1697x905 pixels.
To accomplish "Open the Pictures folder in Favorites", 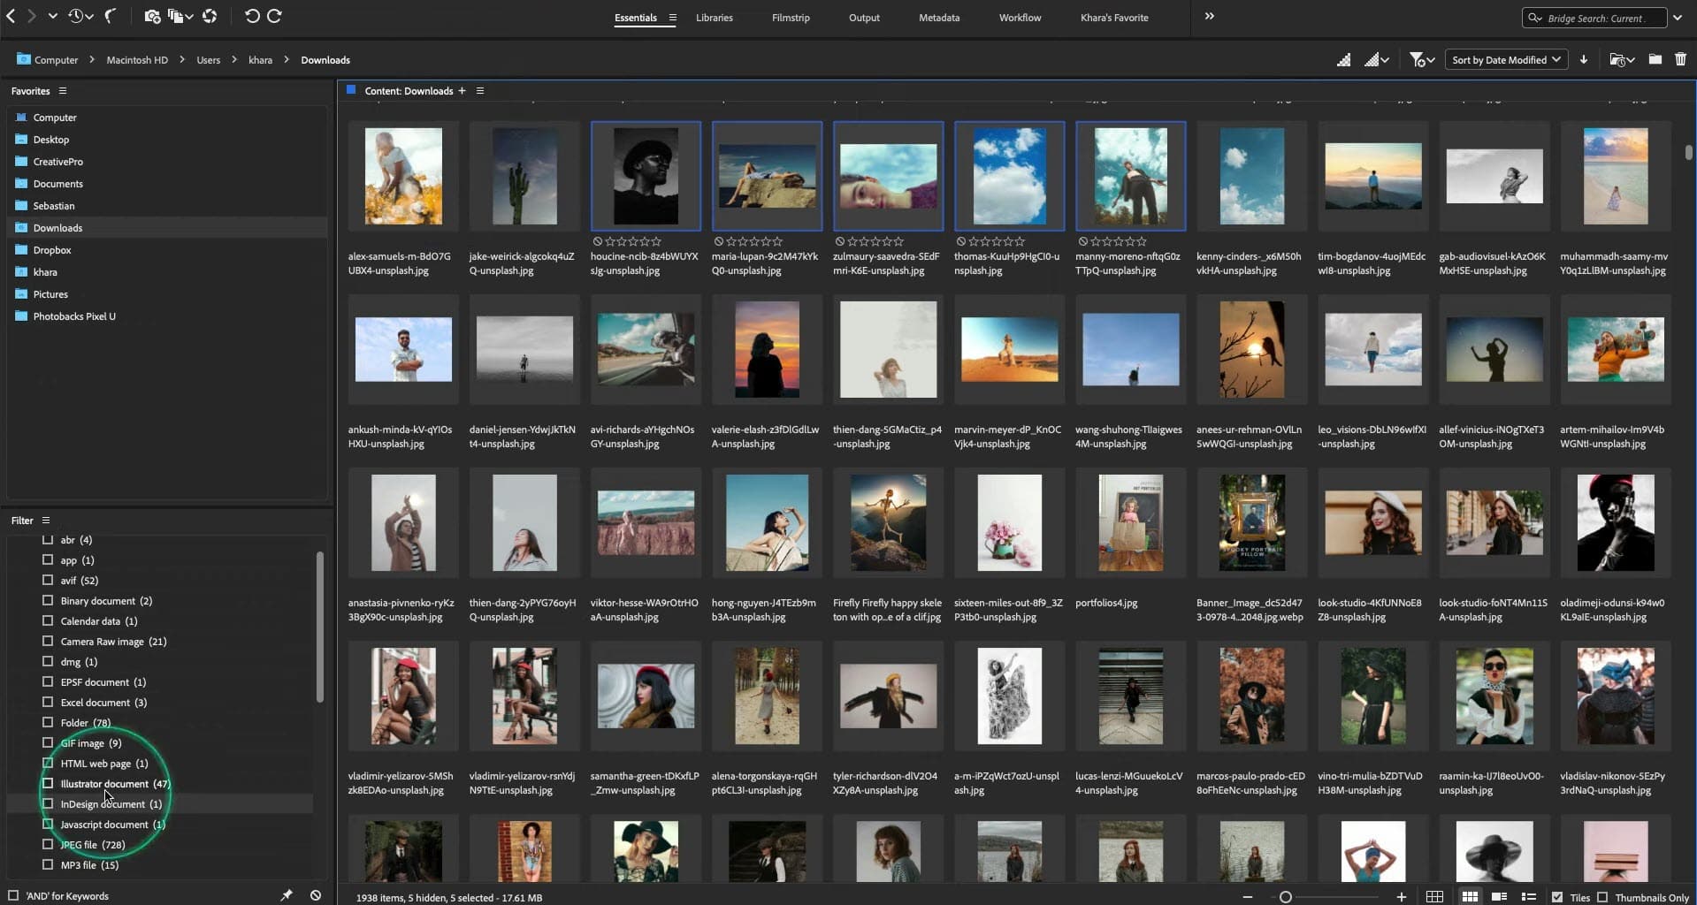I will coord(50,294).
